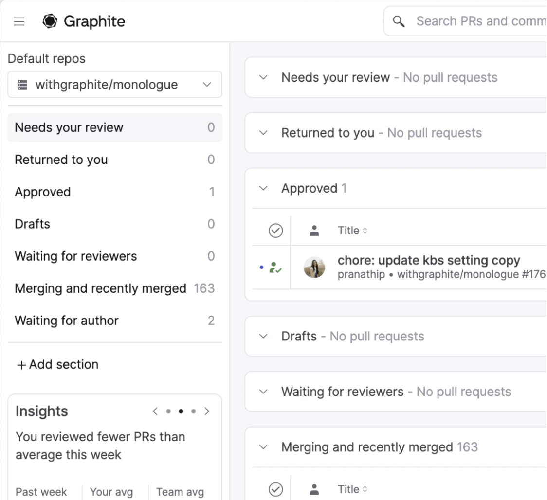Click the search magnifying glass icon

399,21
